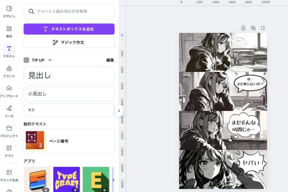Click the lock page icon above canvas
The image size is (288, 192).
pyautogui.click(x=243, y=28)
